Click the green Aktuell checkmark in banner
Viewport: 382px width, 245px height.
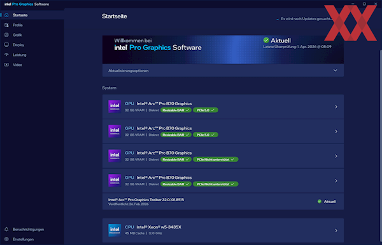[x=266, y=40]
